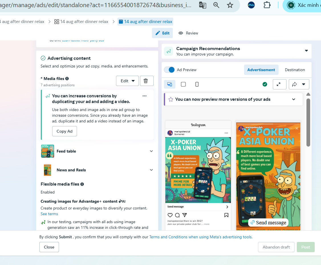This screenshot has width=321, height=265.
Task: Open the share preview dropdown caret
Action: point(304,84)
